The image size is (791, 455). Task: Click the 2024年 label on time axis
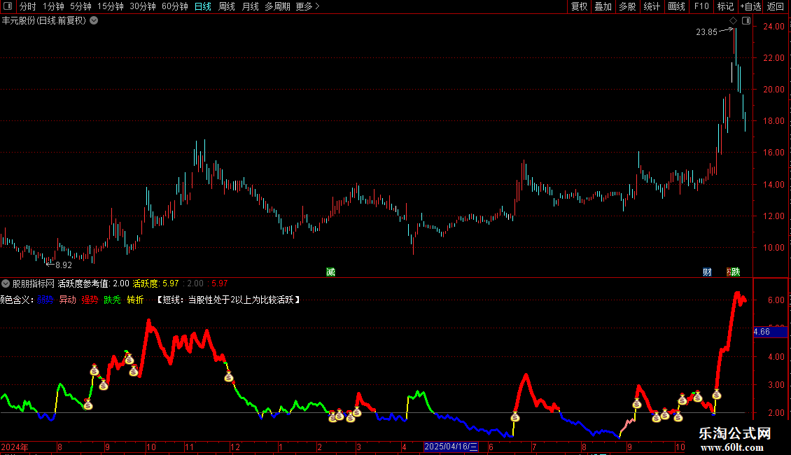(15, 447)
